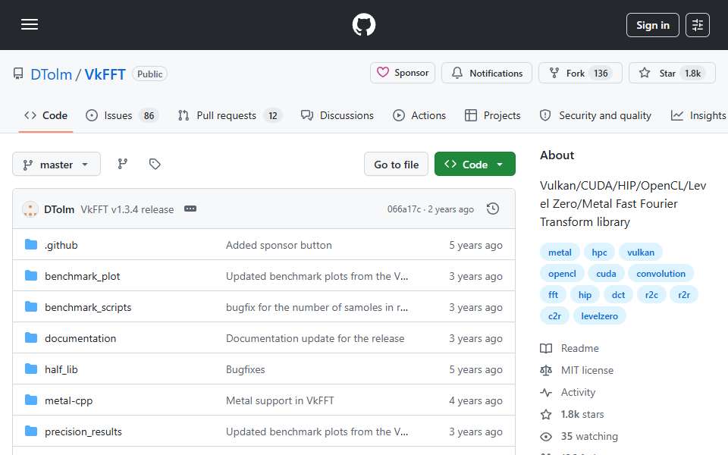Switch to the Issues tab
The height and width of the screenshot is (455, 728).
click(122, 115)
